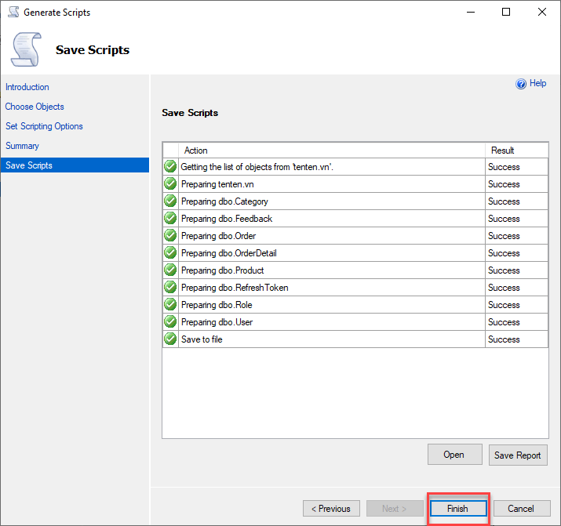
Task: Click the Open button
Action: coord(455,455)
